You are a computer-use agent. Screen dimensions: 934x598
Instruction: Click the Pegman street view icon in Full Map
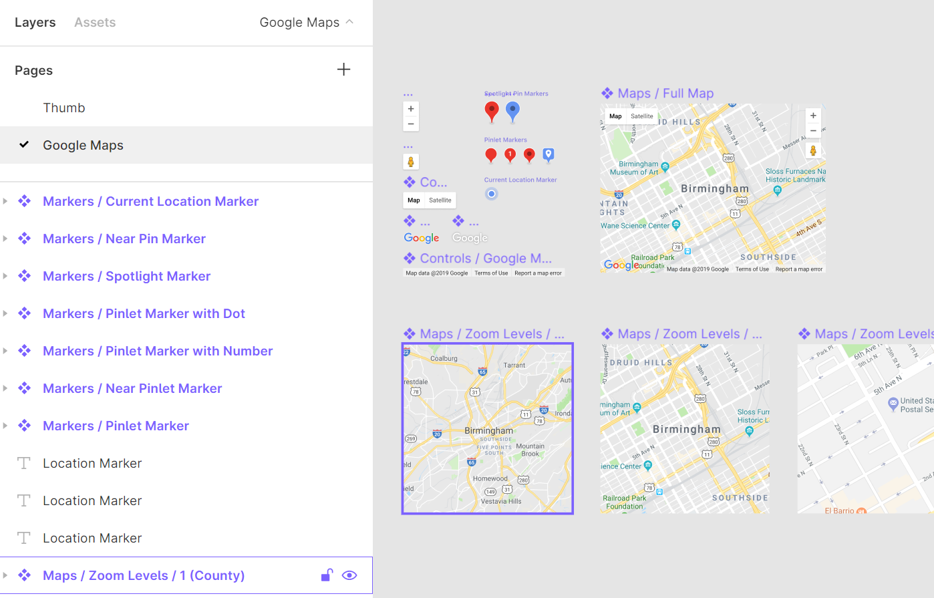(x=813, y=150)
